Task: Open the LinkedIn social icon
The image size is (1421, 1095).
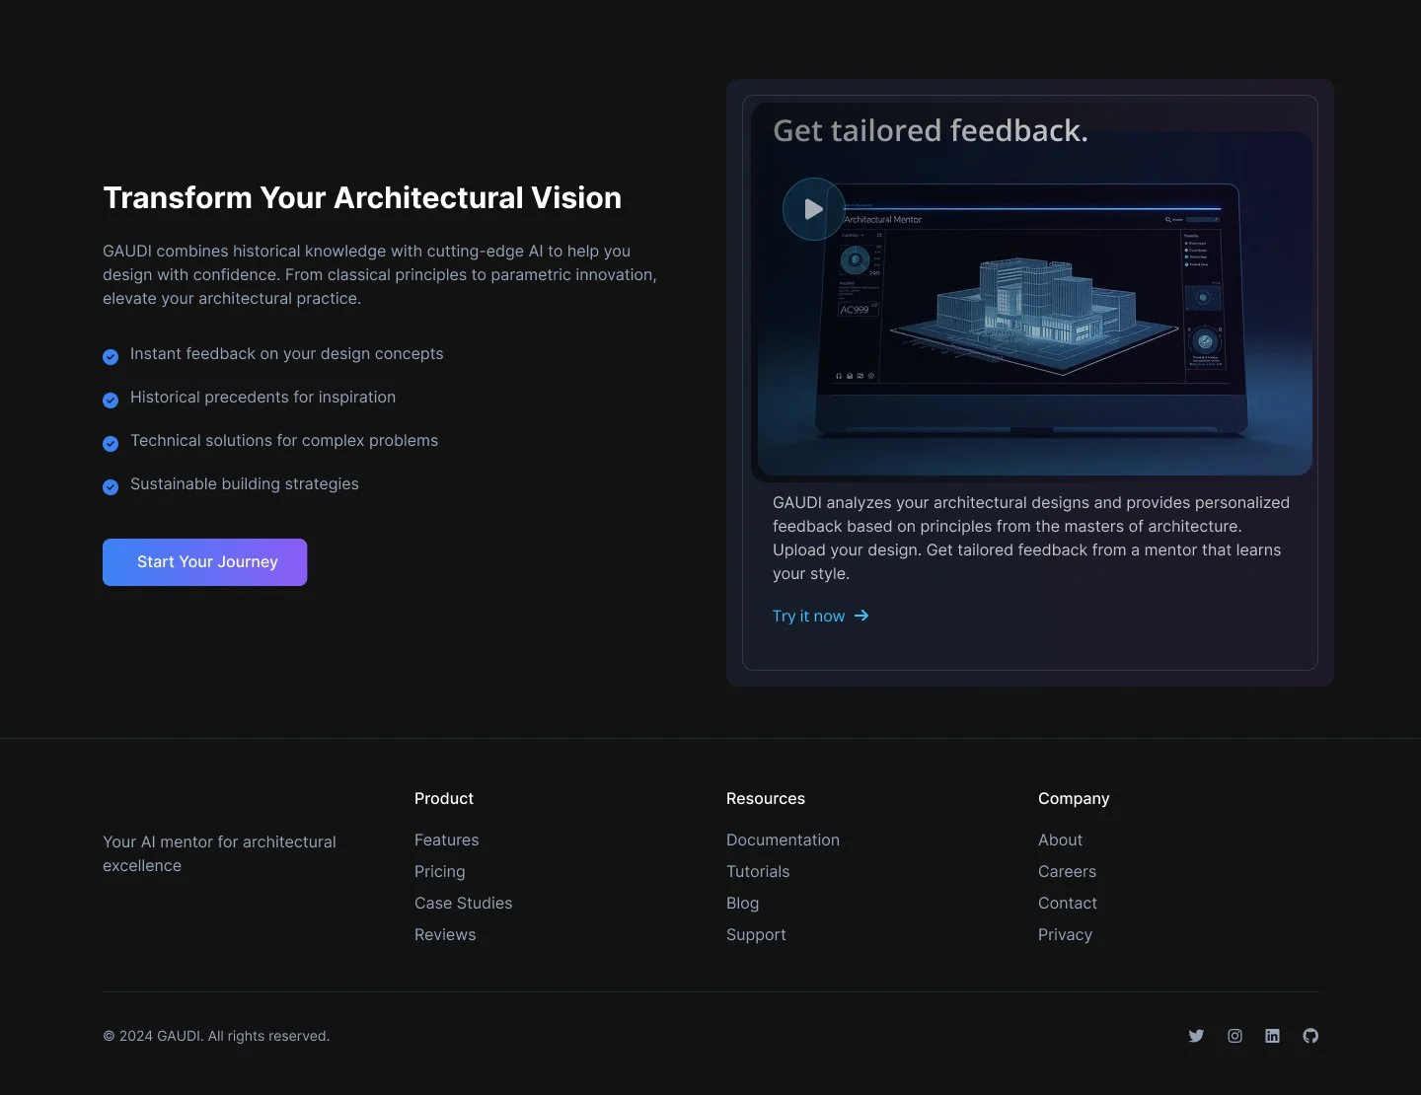Action: (x=1272, y=1036)
